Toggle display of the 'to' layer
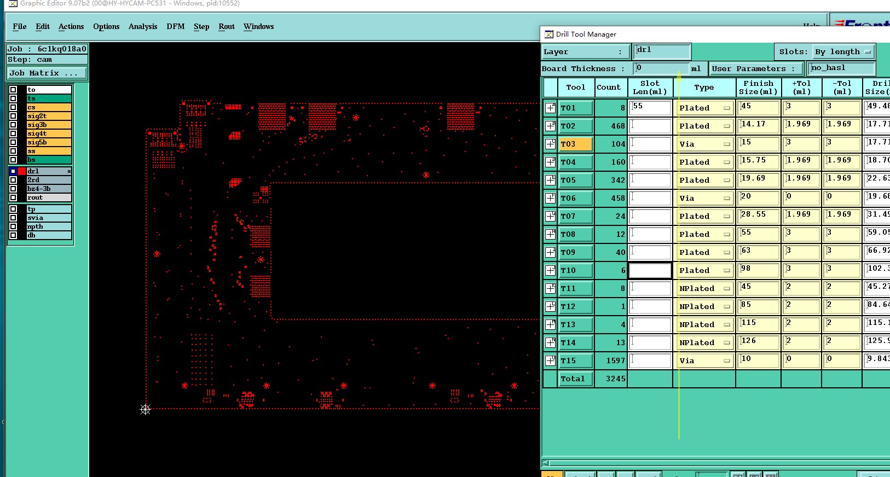Screen dimensions: 890x477 pyautogui.click(x=13, y=90)
